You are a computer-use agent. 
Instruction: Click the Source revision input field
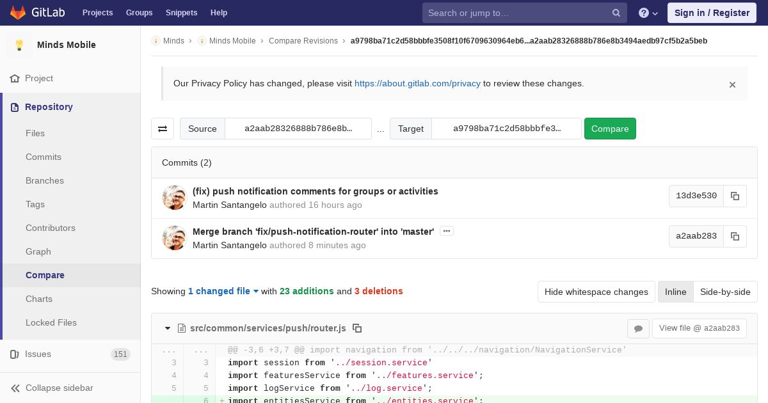[x=298, y=129]
